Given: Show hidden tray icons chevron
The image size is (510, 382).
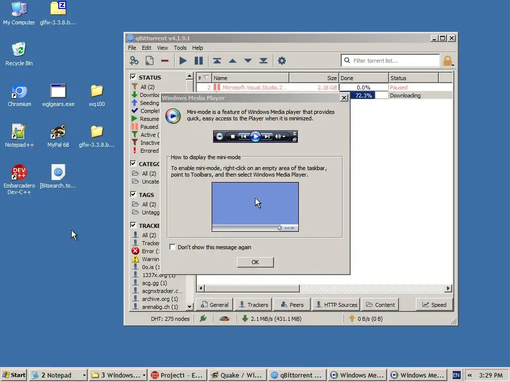Looking at the screenshot, I should [470, 375].
